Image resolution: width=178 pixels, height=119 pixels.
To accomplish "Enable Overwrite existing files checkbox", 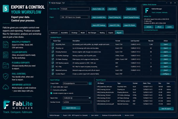I will pyautogui.click(x=51, y=90).
